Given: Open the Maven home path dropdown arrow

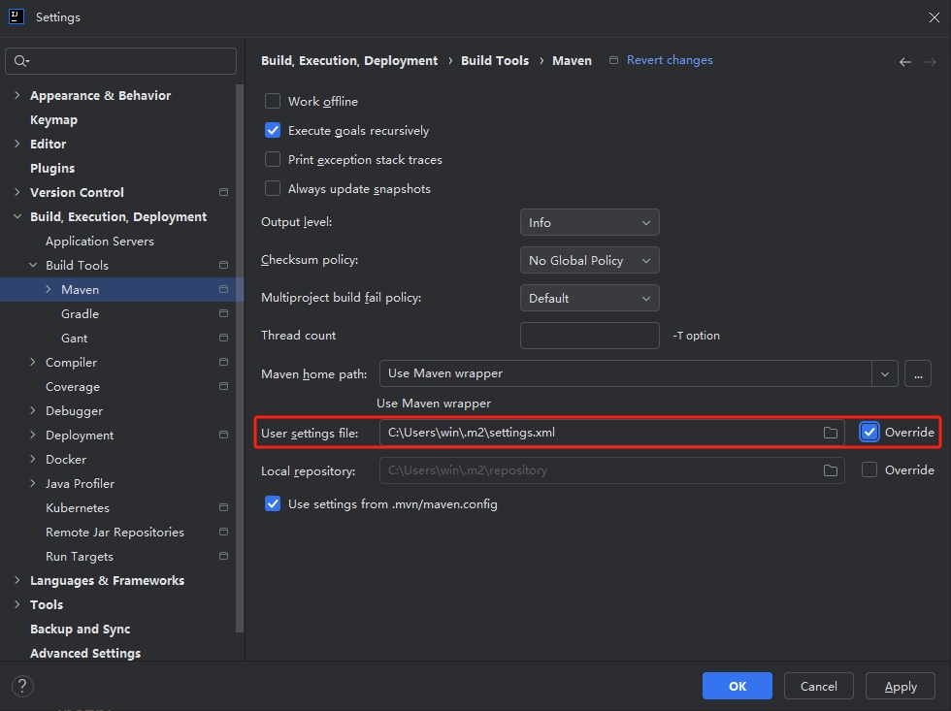Looking at the screenshot, I should tap(885, 373).
